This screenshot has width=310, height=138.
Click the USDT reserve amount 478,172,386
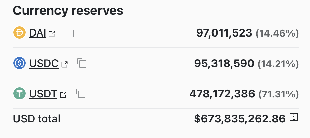point(222,94)
